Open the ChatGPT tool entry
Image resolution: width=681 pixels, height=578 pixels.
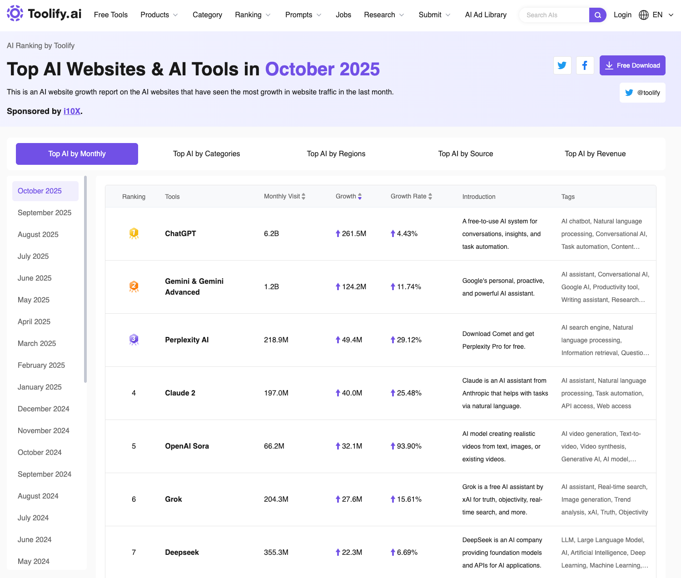[180, 233]
